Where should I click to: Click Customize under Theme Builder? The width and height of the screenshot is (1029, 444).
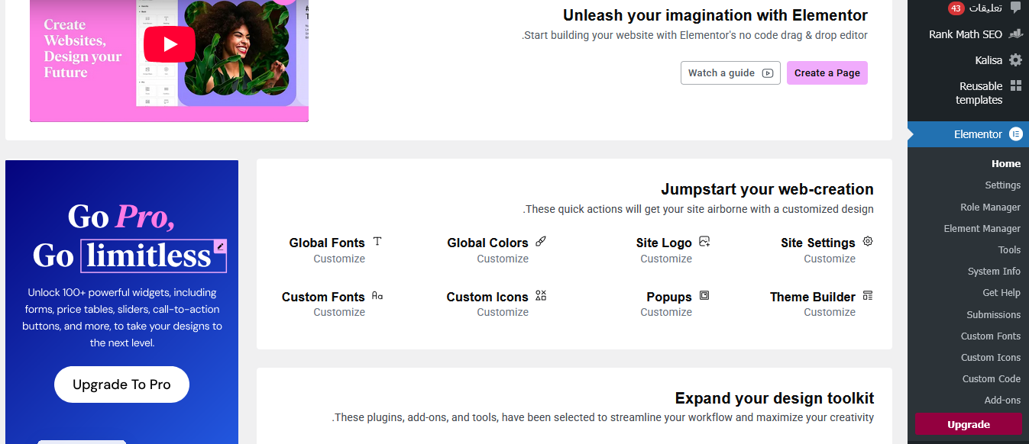pos(830,312)
